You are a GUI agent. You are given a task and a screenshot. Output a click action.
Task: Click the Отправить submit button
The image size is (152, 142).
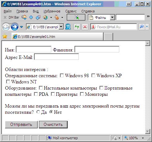click(21, 125)
